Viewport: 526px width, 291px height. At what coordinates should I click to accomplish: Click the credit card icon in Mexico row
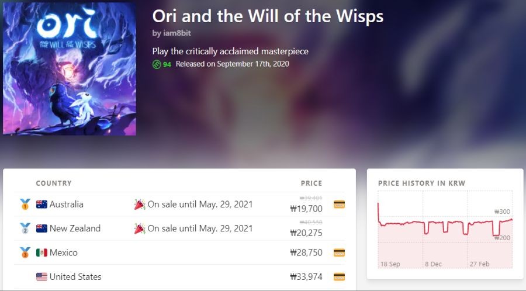339,252
